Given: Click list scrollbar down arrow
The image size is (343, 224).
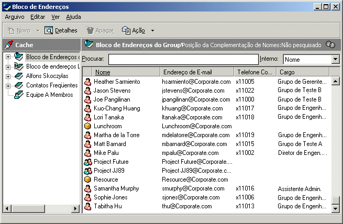Looking at the screenshot, I should [x=335, y=208].
